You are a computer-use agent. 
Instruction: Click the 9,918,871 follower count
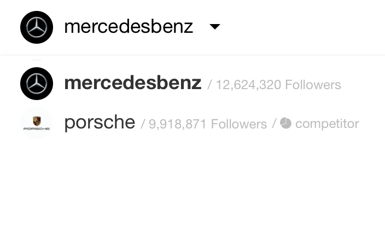[177, 124]
